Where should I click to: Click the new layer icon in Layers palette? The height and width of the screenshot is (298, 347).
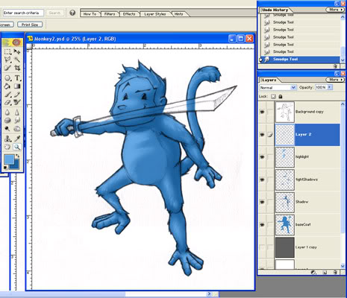pyautogui.click(x=325, y=273)
